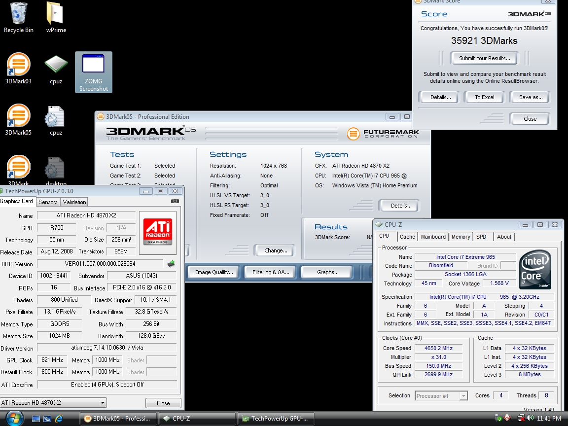Open the wPrime folder on desktop
Image resolution: width=568 pixels, height=426 pixels.
click(x=56, y=17)
